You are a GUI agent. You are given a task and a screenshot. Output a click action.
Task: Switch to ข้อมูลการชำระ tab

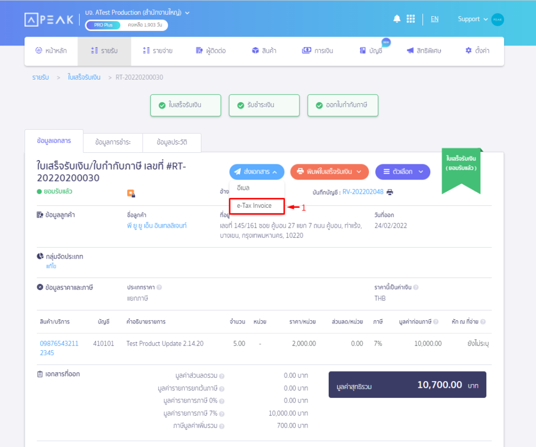pyautogui.click(x=113, y=142)
